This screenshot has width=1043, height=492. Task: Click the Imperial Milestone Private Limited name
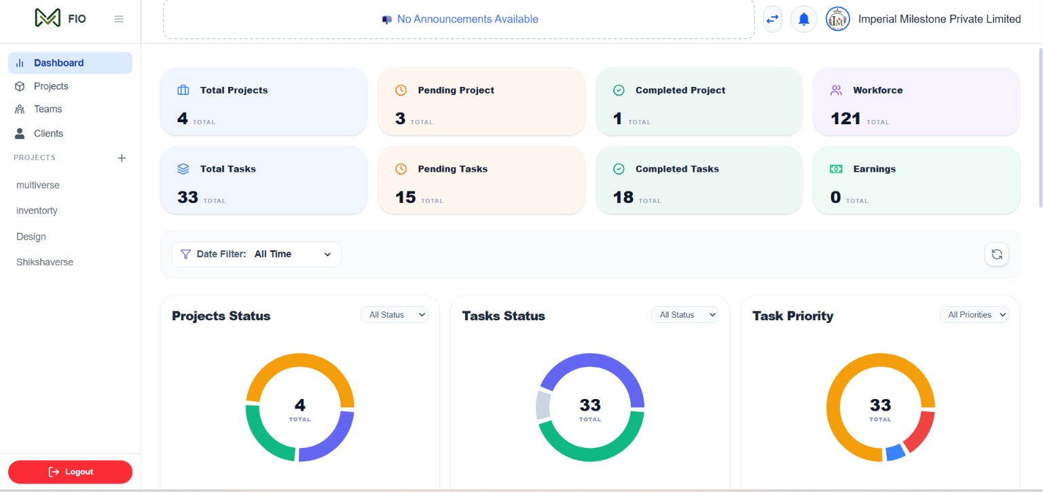pos(940,19)
